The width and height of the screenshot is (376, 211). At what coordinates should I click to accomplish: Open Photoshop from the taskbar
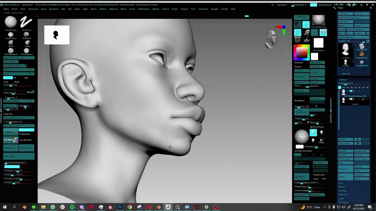(120, 207)
